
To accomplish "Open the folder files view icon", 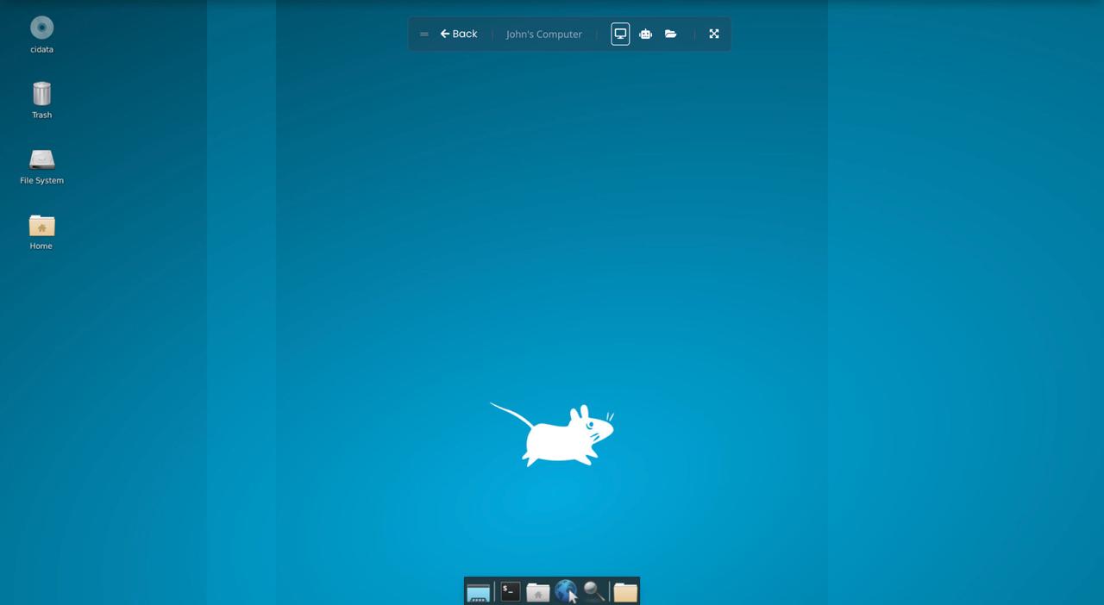I will (x=670, y=34).
